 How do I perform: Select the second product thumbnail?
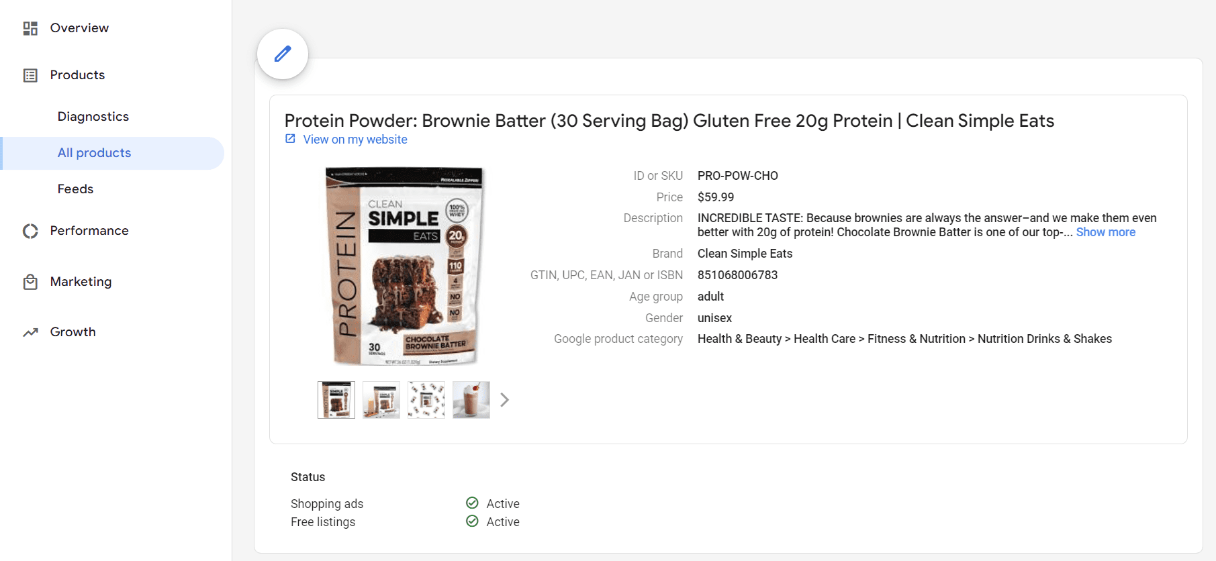[x=381, y=400]
